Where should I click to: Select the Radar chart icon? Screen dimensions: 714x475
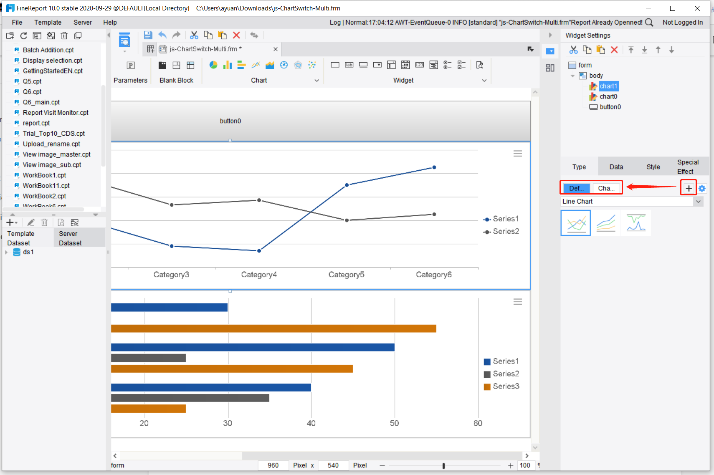click(x=298, y=65)
